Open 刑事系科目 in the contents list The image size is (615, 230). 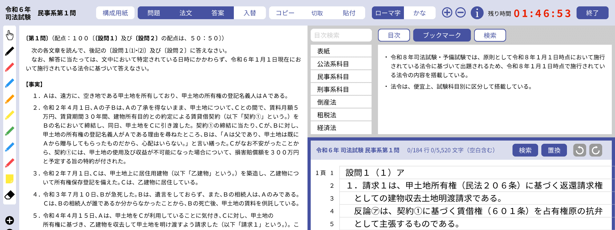pos(341,89)
